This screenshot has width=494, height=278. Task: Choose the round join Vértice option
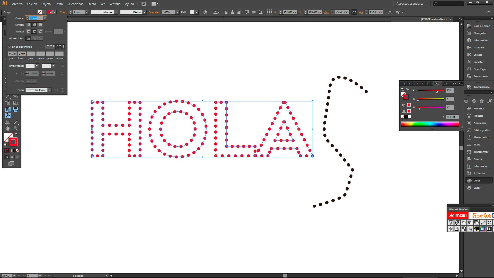coord(34,32)
